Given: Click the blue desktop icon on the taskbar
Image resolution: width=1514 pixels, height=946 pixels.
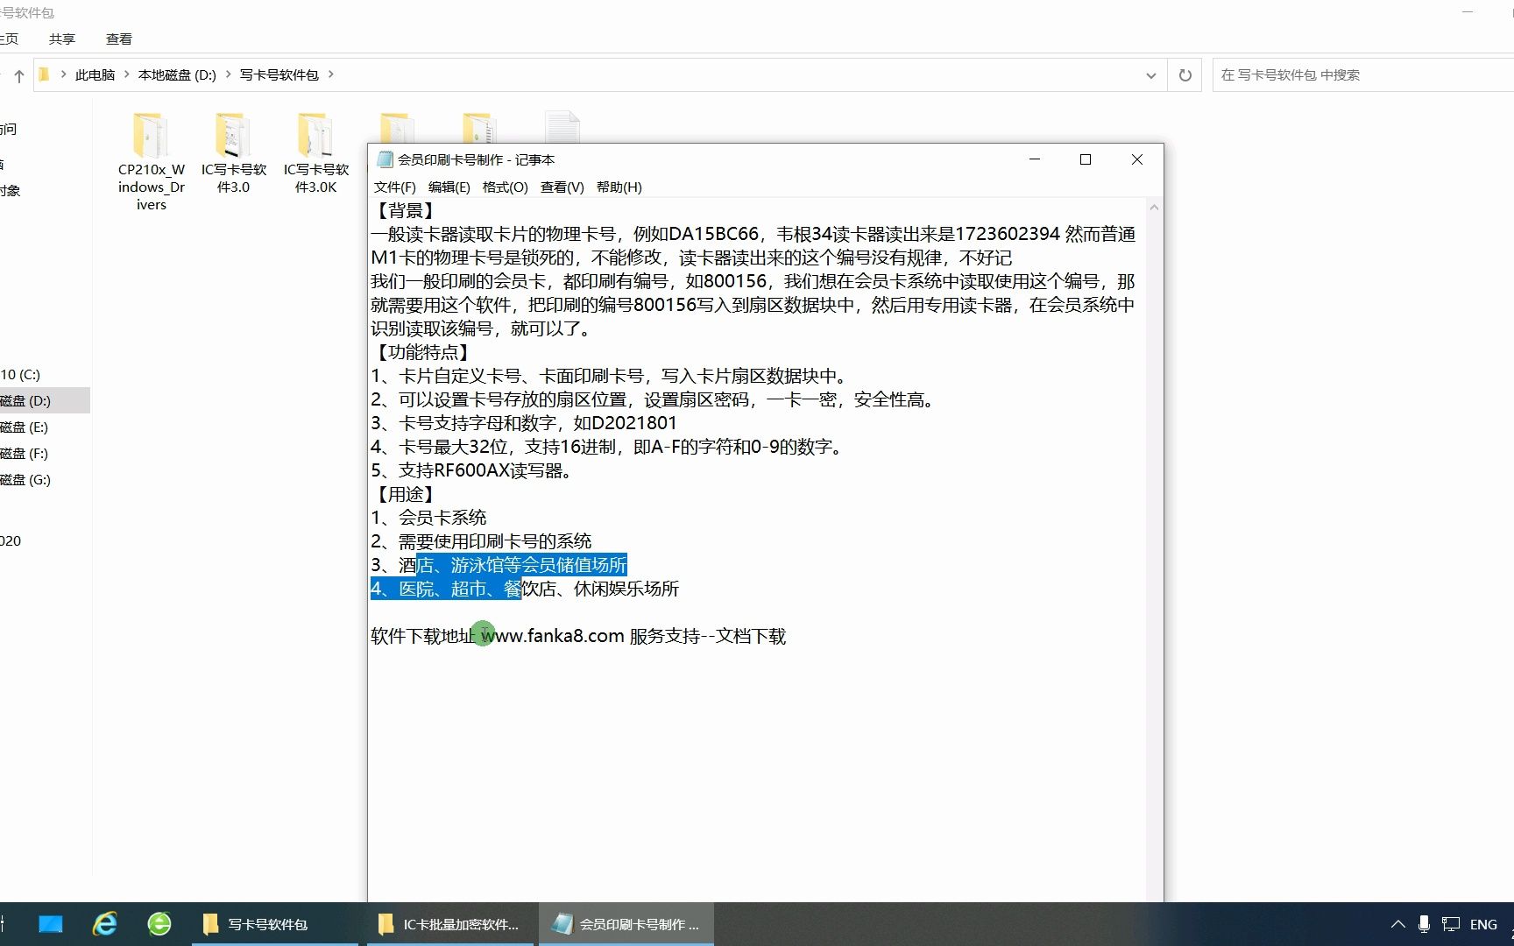Looking at the screenshot, I should pyautogui.click(x=51, y=924).
